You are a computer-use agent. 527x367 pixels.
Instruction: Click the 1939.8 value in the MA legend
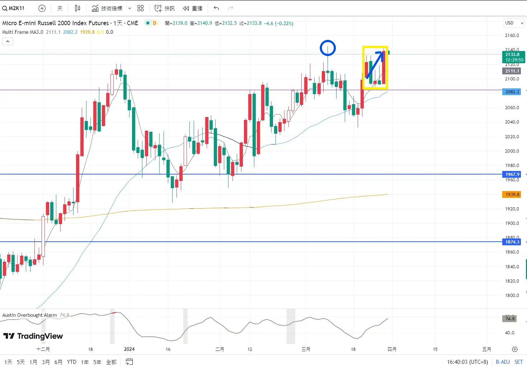88,32
